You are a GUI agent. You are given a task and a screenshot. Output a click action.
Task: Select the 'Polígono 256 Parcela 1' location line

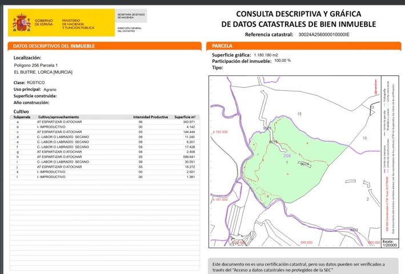point(35,65)
